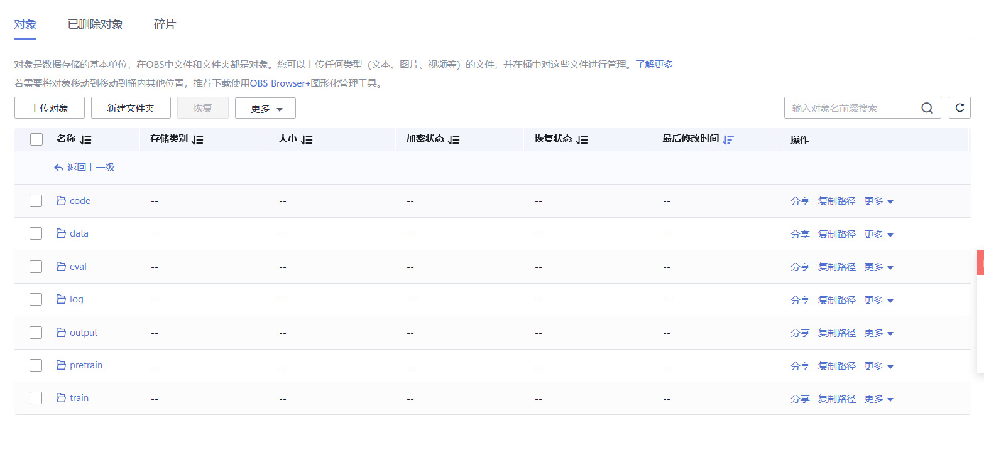Click the 新建文件夹 button

click(131, 108)
